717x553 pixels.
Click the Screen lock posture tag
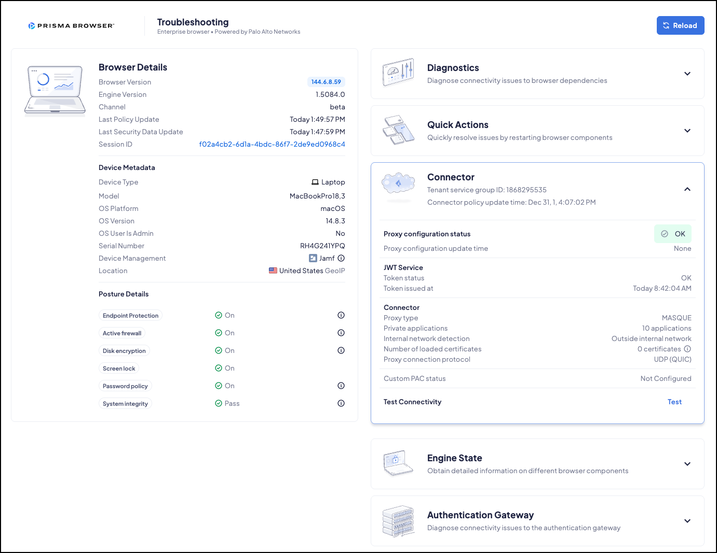[119, 368]
